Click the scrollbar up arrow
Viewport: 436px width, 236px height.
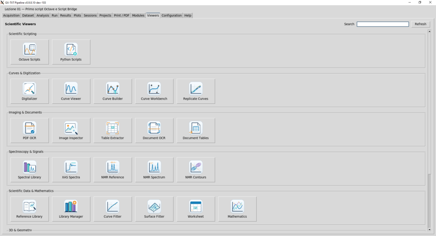(429, 31)
